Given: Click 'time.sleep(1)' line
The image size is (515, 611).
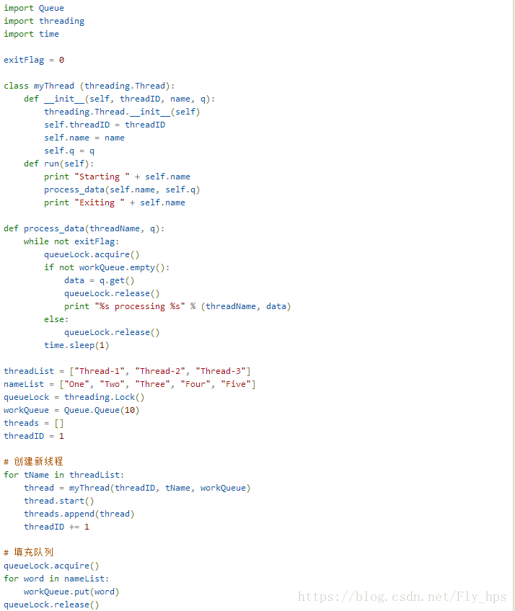Looking at the screenshot, I should 76,345.
